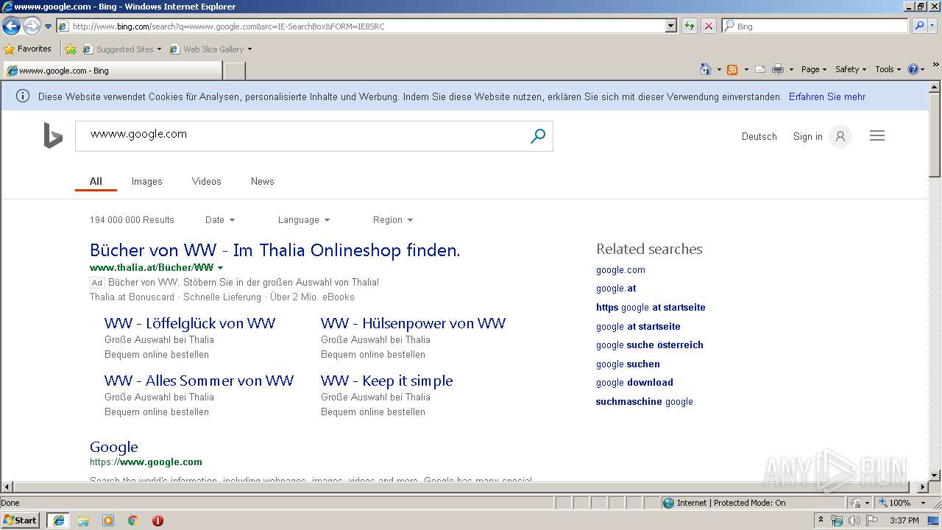
Task: Click the browser Forward arrow button
Action: (x=32, y=26)
